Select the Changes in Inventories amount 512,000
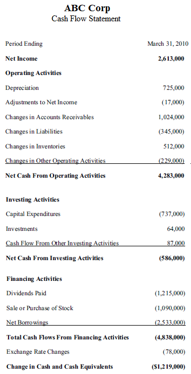This screenshot has height=374, width=191. pos(173,146)
